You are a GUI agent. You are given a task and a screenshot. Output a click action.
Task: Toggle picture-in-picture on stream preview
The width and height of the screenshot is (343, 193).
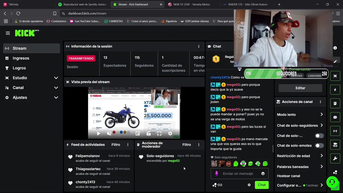coord(138,133)
